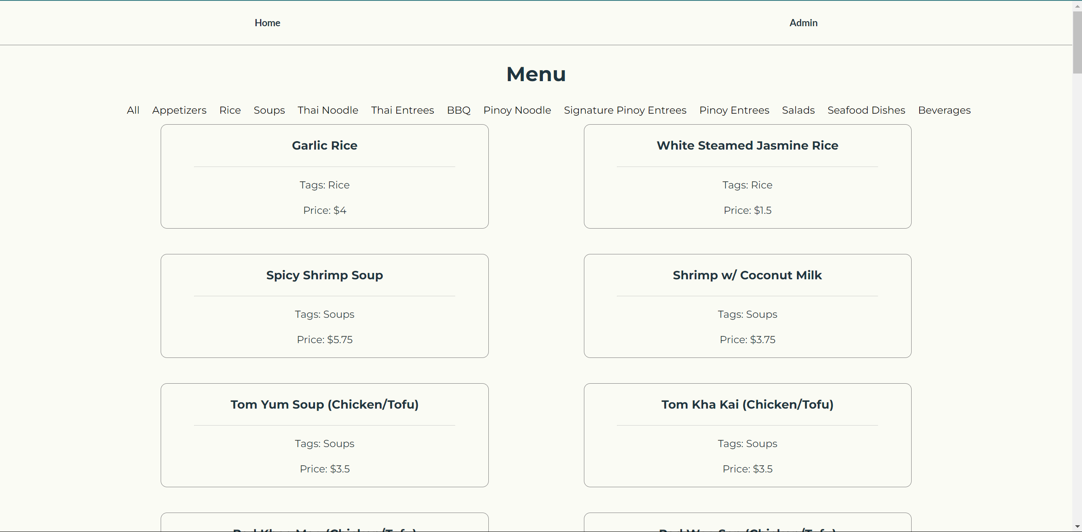Select the Spicy Shrimp Soup card
This screenshot has width=1082, height=532.
coord(324,306)
